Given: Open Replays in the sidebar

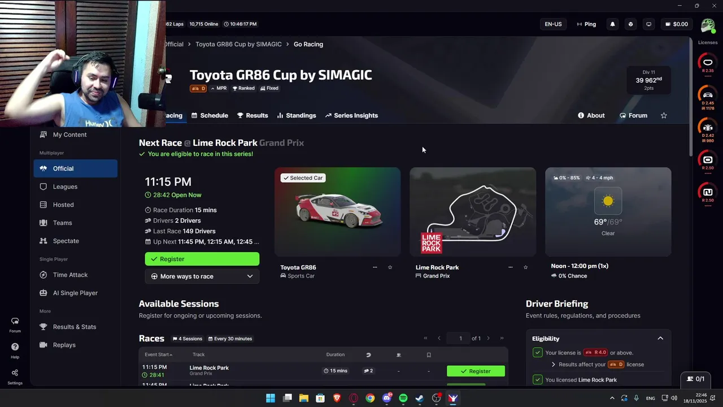Looking at the screenshot, I should 76,345.
